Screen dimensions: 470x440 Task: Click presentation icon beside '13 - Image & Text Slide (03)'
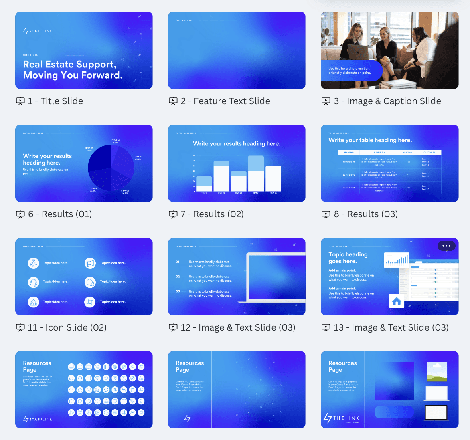click(326, 328)
